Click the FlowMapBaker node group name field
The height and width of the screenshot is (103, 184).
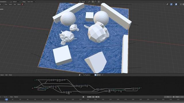click(x=88, y=75)
